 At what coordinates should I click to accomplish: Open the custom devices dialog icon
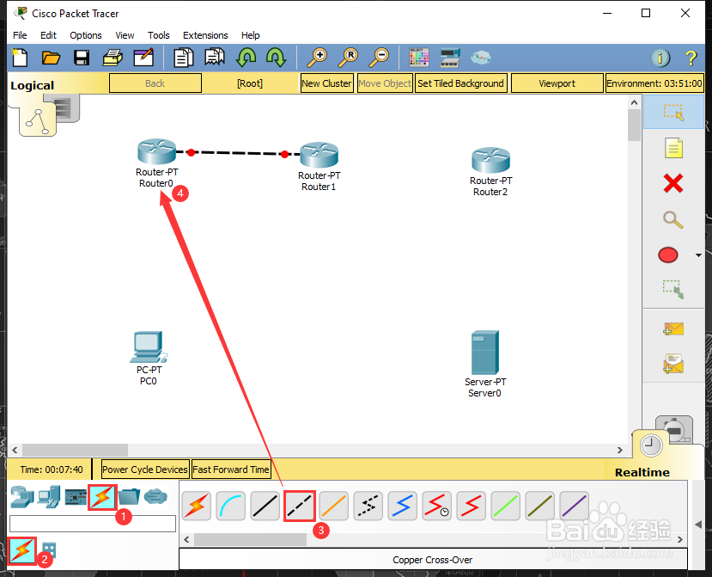click(x=450, y=58)
